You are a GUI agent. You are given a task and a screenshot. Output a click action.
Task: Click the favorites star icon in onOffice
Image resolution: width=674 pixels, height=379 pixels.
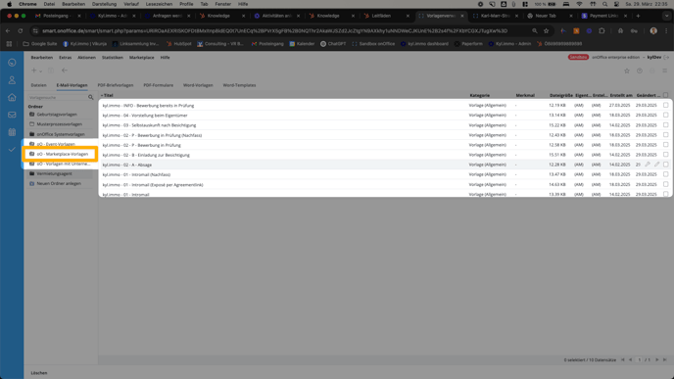[627, 71]
